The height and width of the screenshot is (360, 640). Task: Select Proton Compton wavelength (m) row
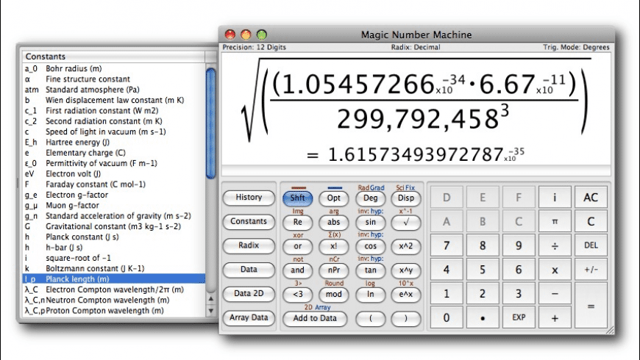coord(113,311)
